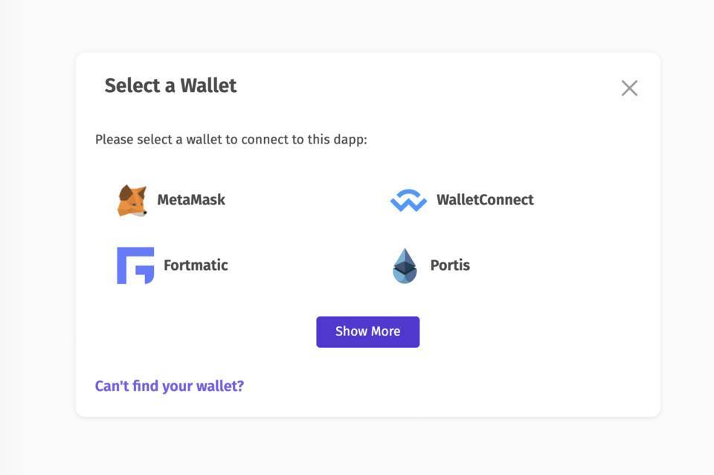Click the Portis diamond logo icon
714x475 pixels.
[x=405, y=265]
